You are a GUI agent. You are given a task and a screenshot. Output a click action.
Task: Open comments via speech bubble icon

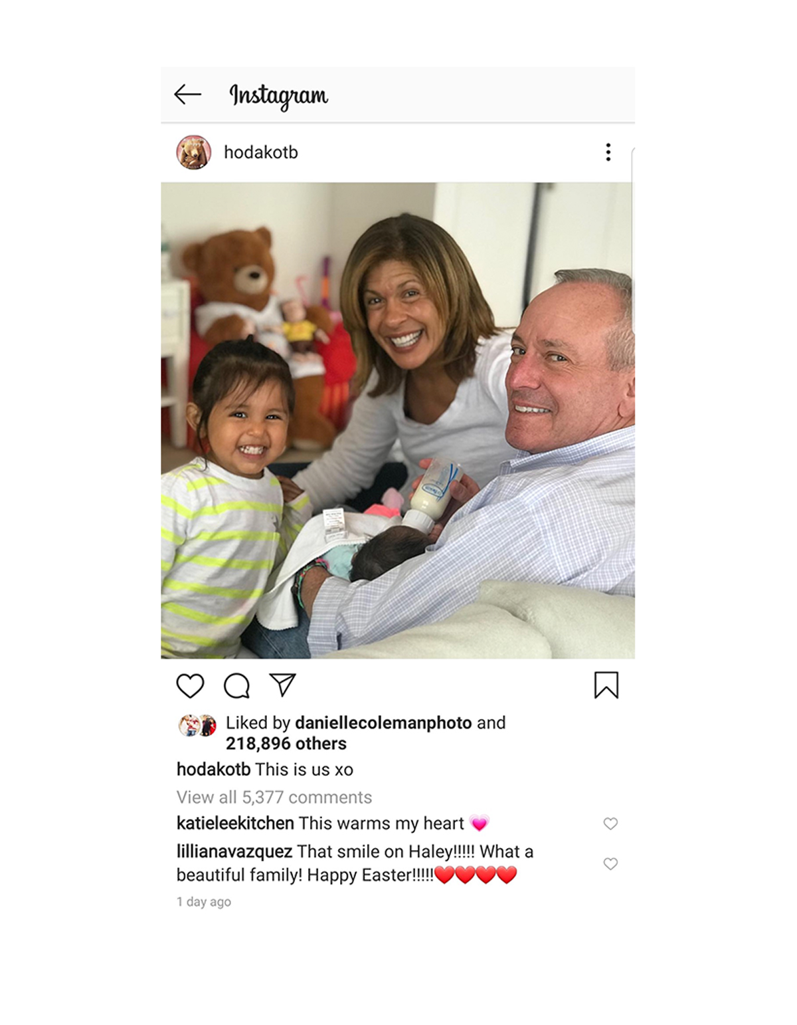coord(236,685)
